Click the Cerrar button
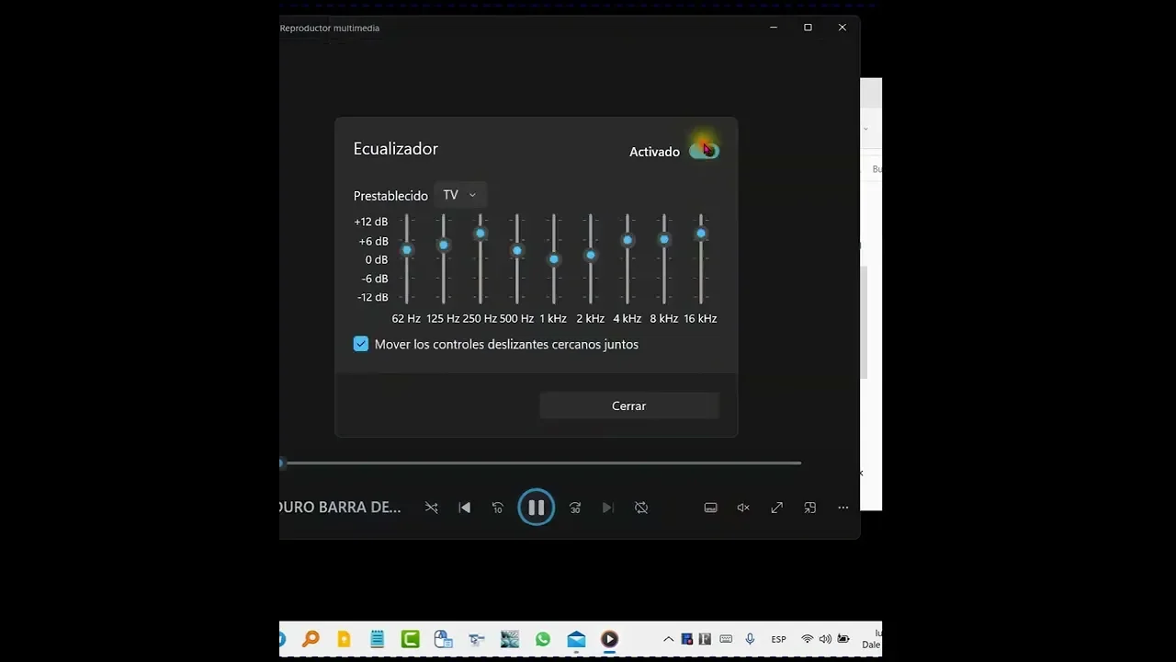Viewport: 1176px width, 662px height. click(x=629, y=405)
